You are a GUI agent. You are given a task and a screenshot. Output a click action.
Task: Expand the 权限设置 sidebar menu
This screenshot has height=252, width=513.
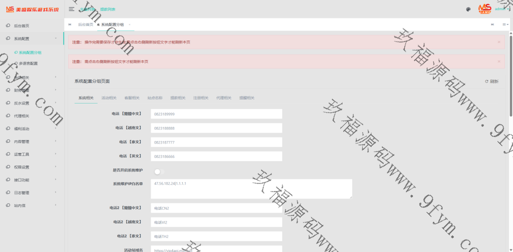[x=32, y=167]
